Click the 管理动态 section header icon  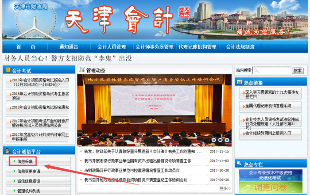pos(82,70)
